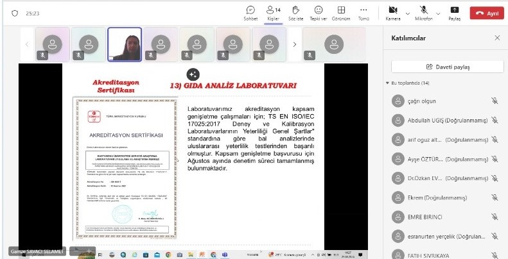Toggle the Kamera on or off
This screenshot has height=259, width=508.
(x=393, y=13)
